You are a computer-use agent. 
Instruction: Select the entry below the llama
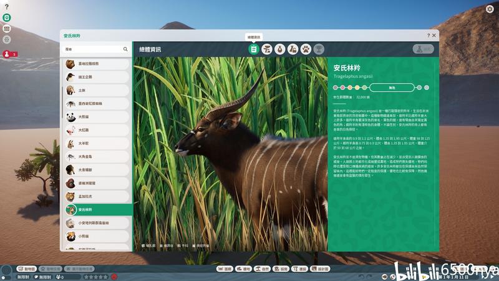pos(97,157)
